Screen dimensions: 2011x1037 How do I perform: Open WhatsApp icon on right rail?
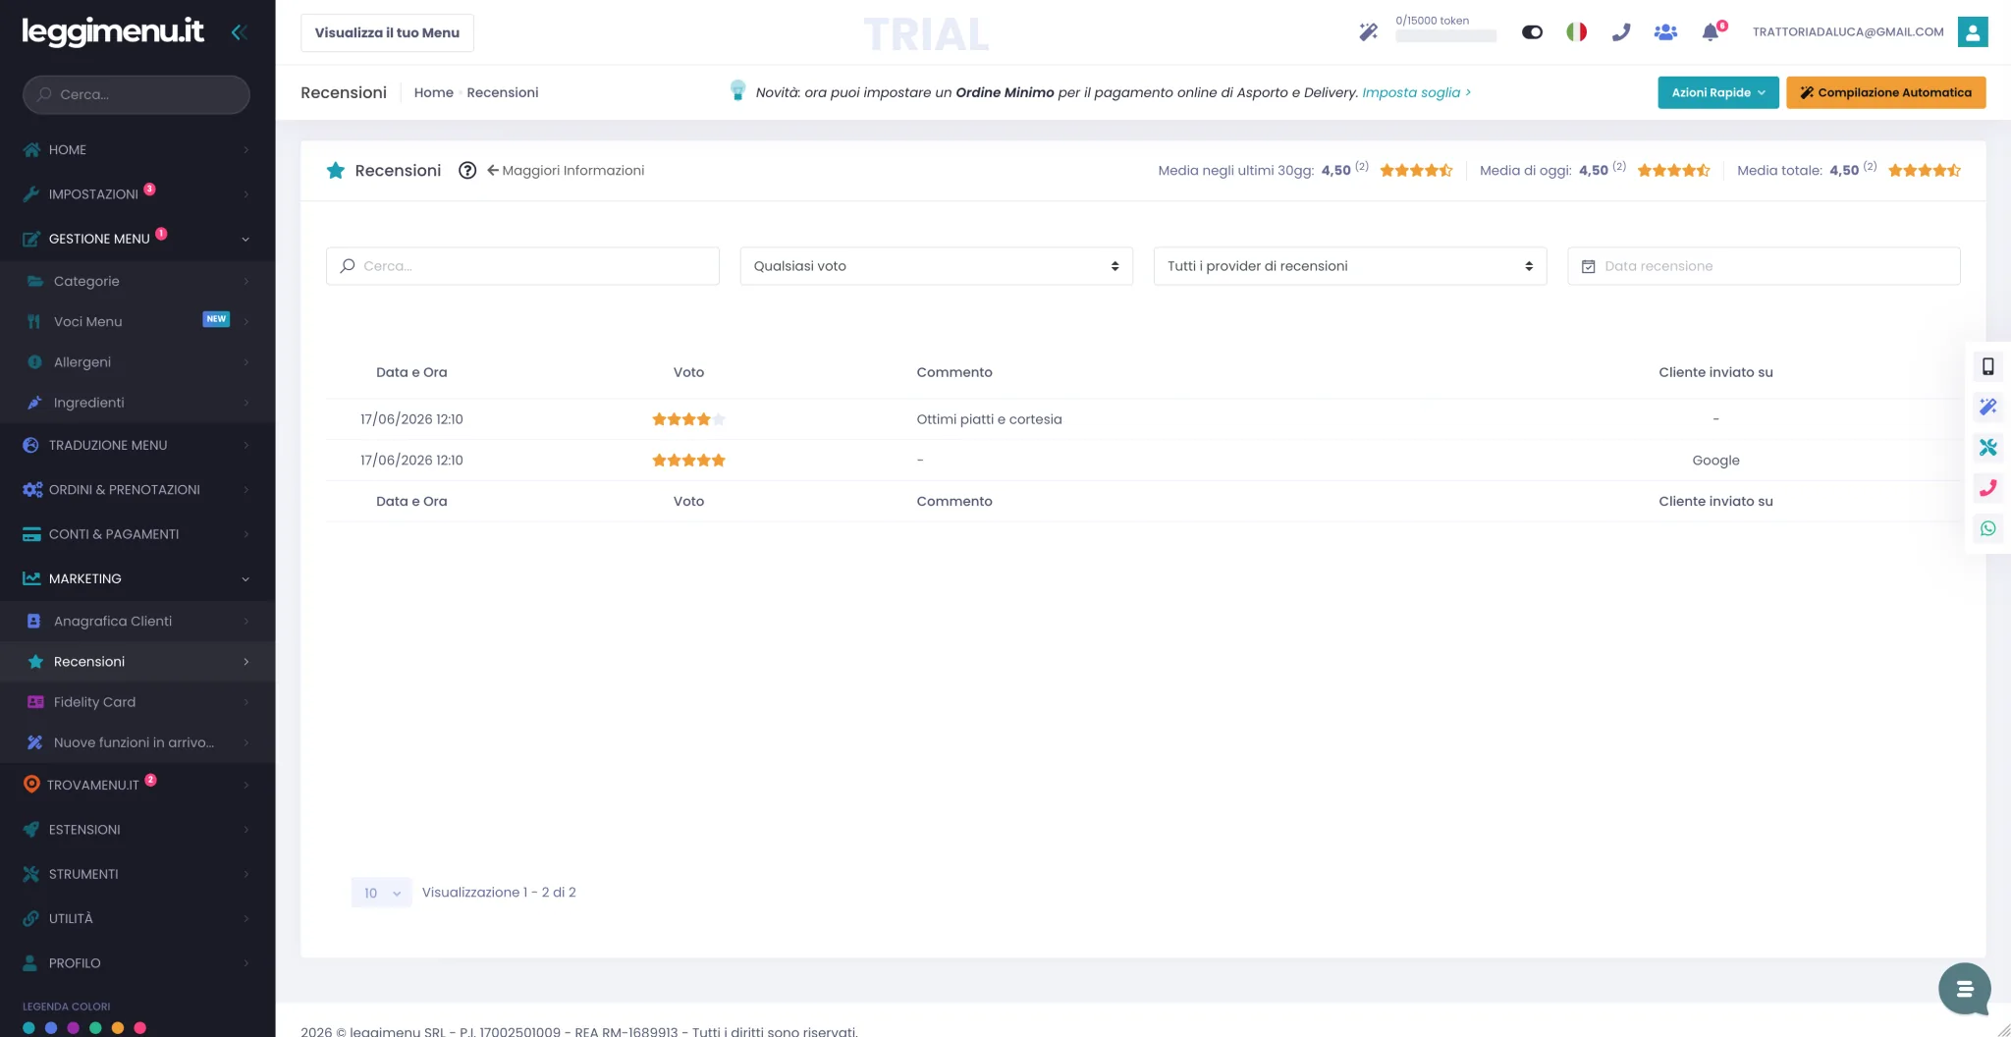tap(1987, 528)
